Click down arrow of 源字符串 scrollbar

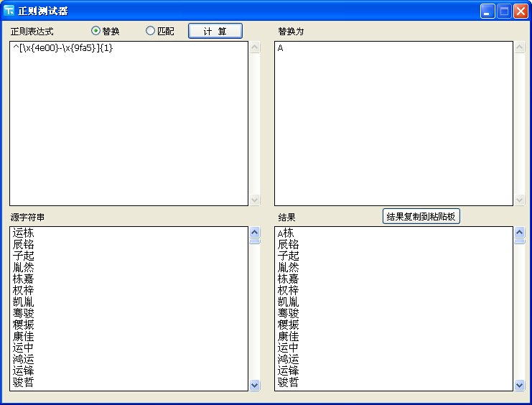(255, 386)
